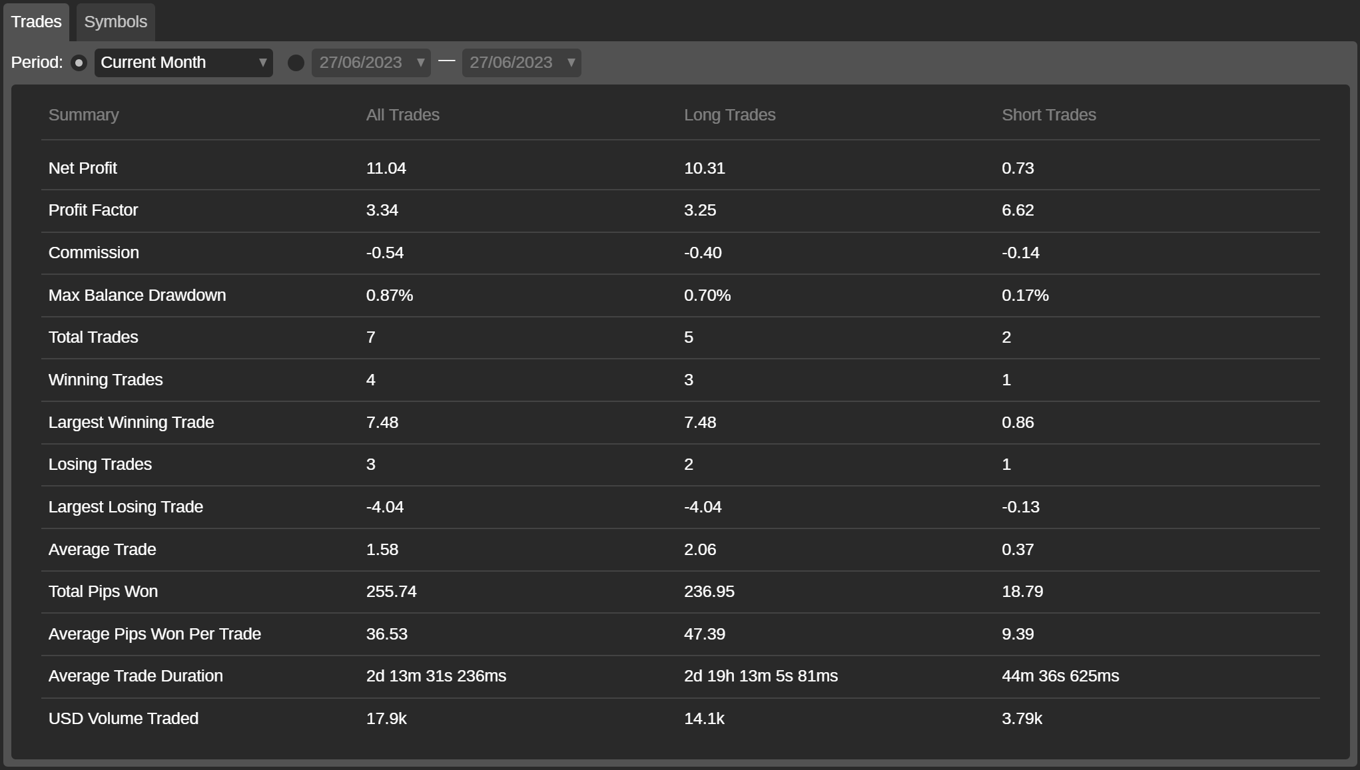Select the USD Volume Traded row label

[x=123, y=718]
